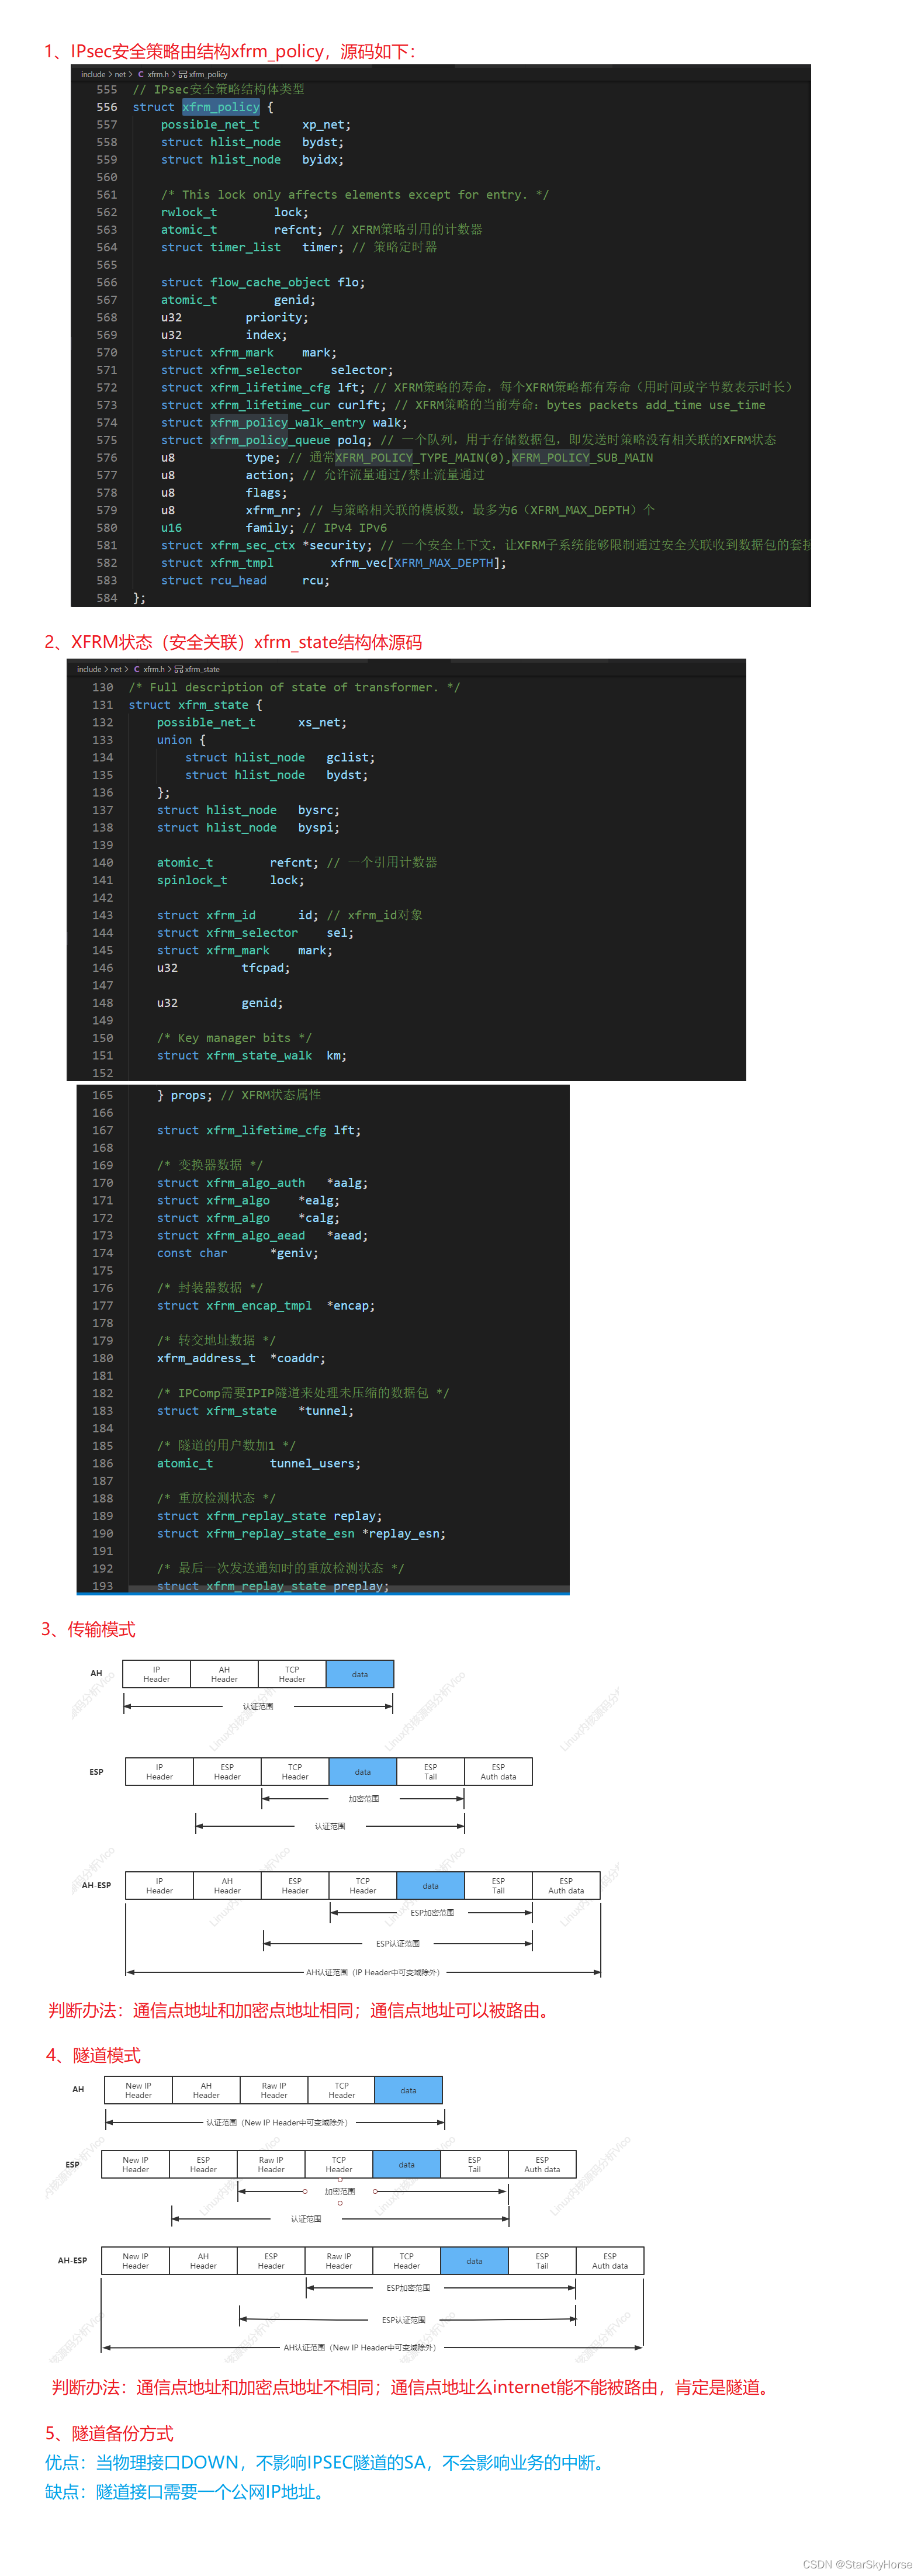Click 'AH认证范围（New IP Header中可变域除外）' label
This screenshot has width=921, height=2576.
click(360, 2347)
